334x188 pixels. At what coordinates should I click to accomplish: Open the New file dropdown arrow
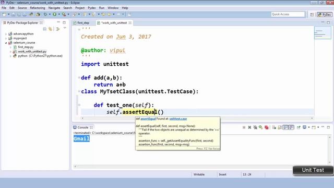[x=9, y=15]
